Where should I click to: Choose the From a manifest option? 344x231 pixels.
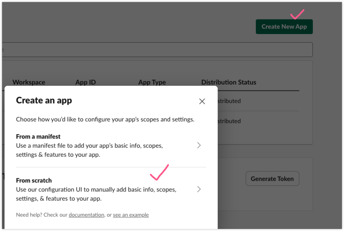coord(111,145)
